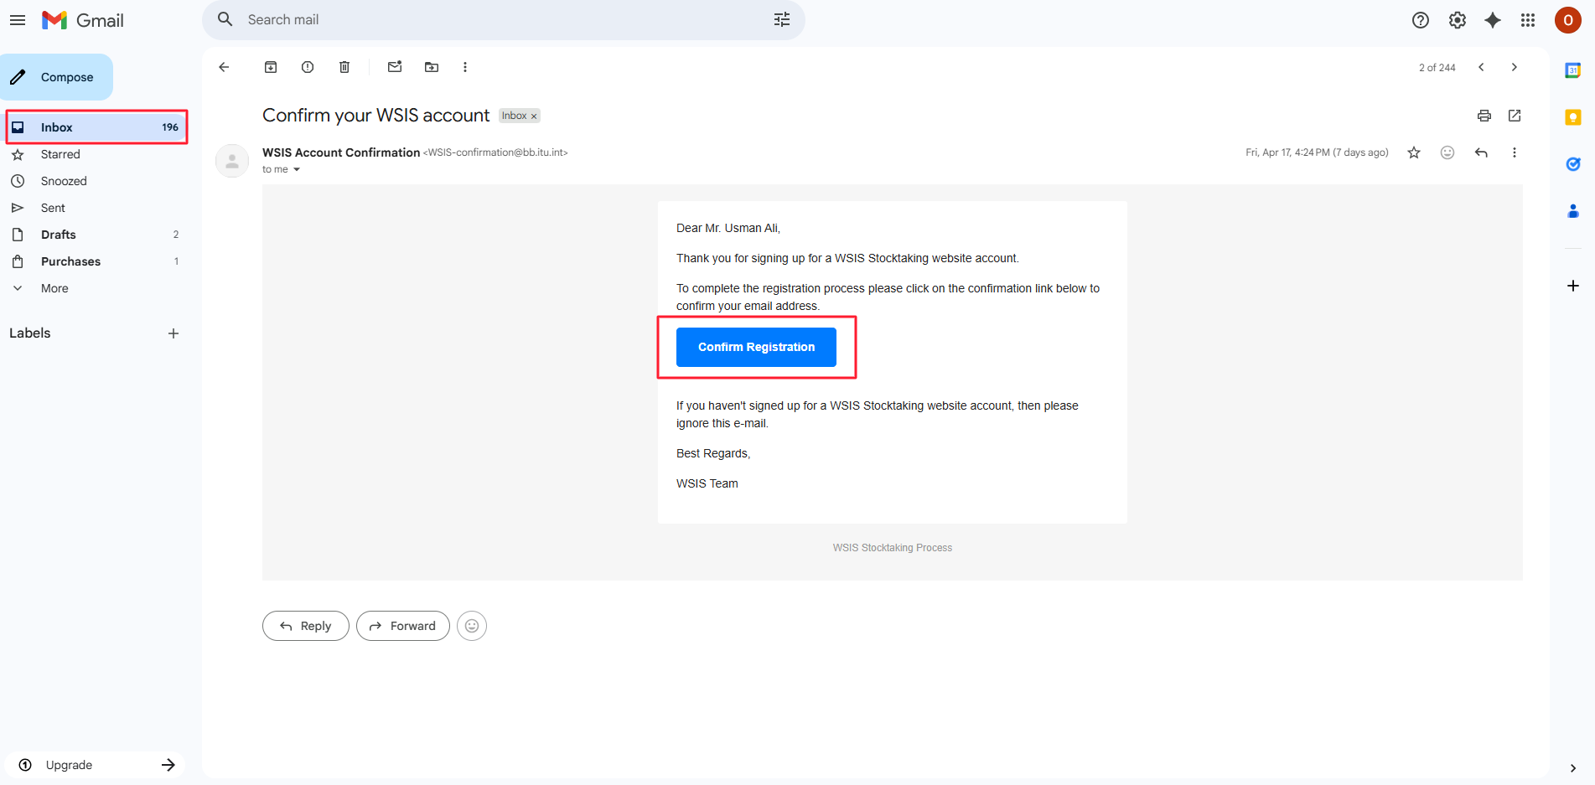Open the email in a new window

pyautogui.click(x=1514, y=116)
